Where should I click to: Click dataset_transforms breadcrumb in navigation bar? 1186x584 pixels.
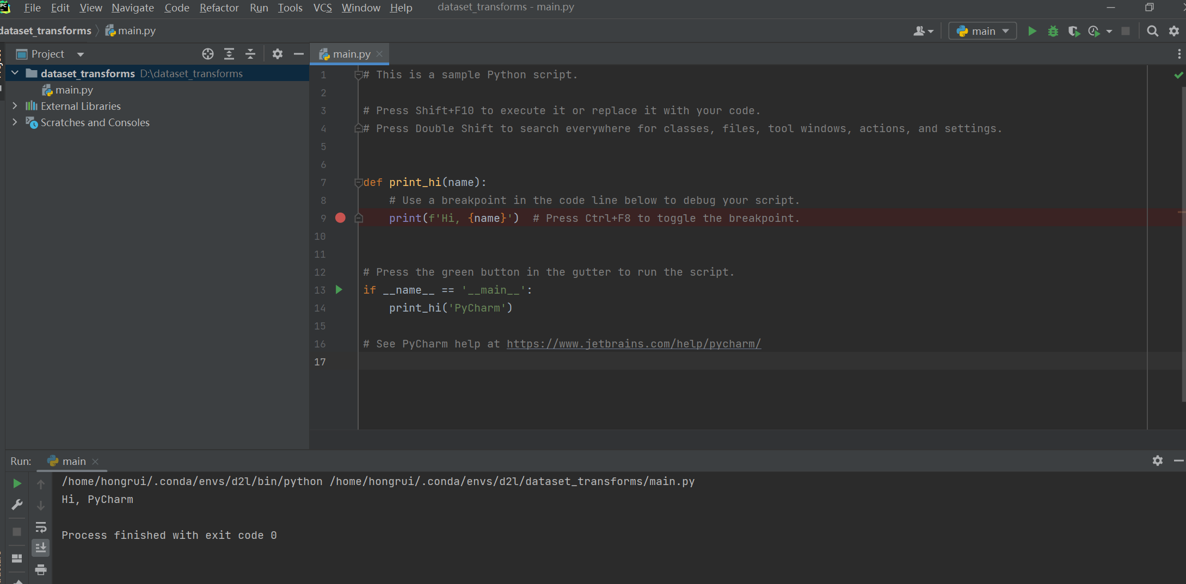coord(46,30)
